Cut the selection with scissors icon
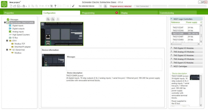208x110 pixels. point(29,6)
